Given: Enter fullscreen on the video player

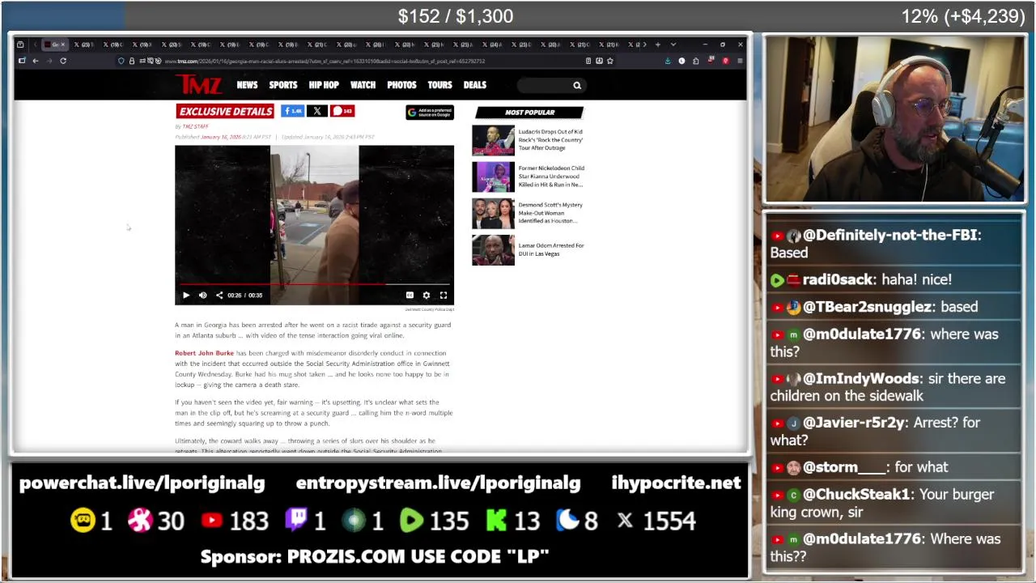Looking at the screenshot, I should click(x=443, y=296).
